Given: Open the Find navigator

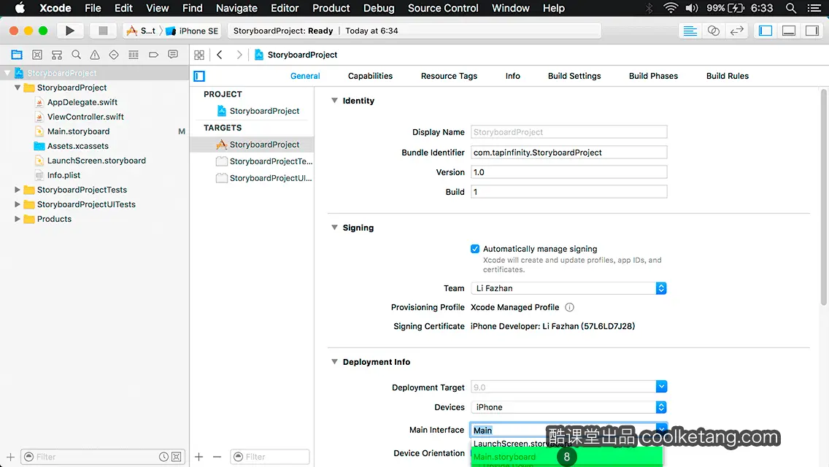Looking at the screenshot, I should (76, 55).
